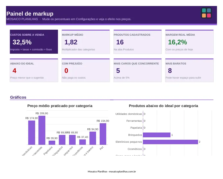Viewport: 223px width, 179px height.
Task: Click the 'Imposto + taxas + comissão + fixas' caption
Action: (x=31, y=49)
